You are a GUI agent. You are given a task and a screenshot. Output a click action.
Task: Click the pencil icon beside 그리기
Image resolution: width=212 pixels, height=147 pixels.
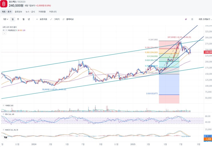[51, 19]
